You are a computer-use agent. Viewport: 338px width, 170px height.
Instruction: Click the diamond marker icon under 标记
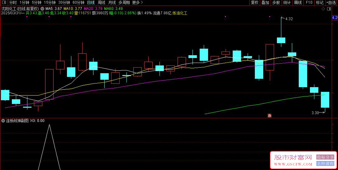click(x=323, y=9)
